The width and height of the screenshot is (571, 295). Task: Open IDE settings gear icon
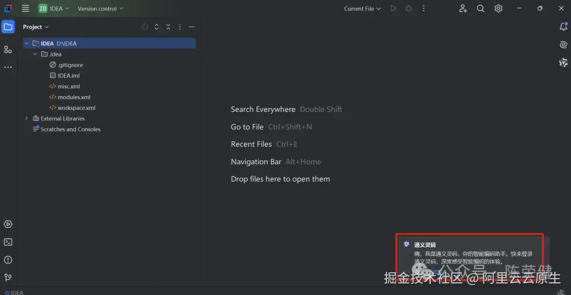coord(498,8)
